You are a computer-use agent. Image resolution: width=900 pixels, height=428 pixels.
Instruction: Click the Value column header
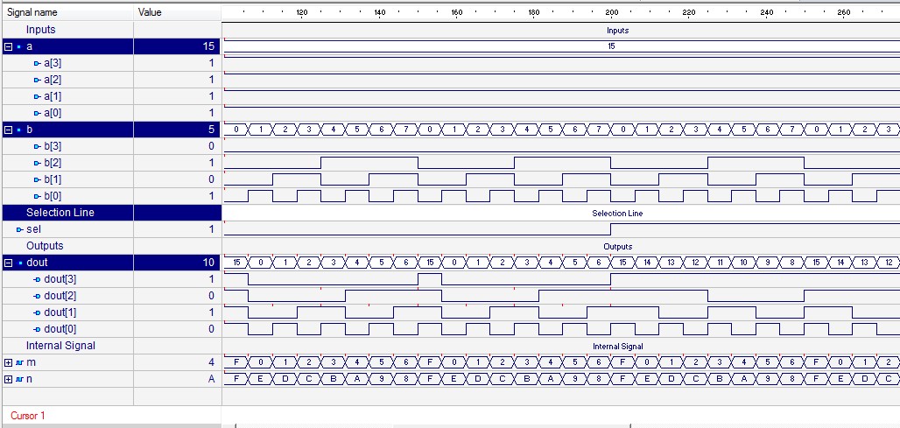178,12
